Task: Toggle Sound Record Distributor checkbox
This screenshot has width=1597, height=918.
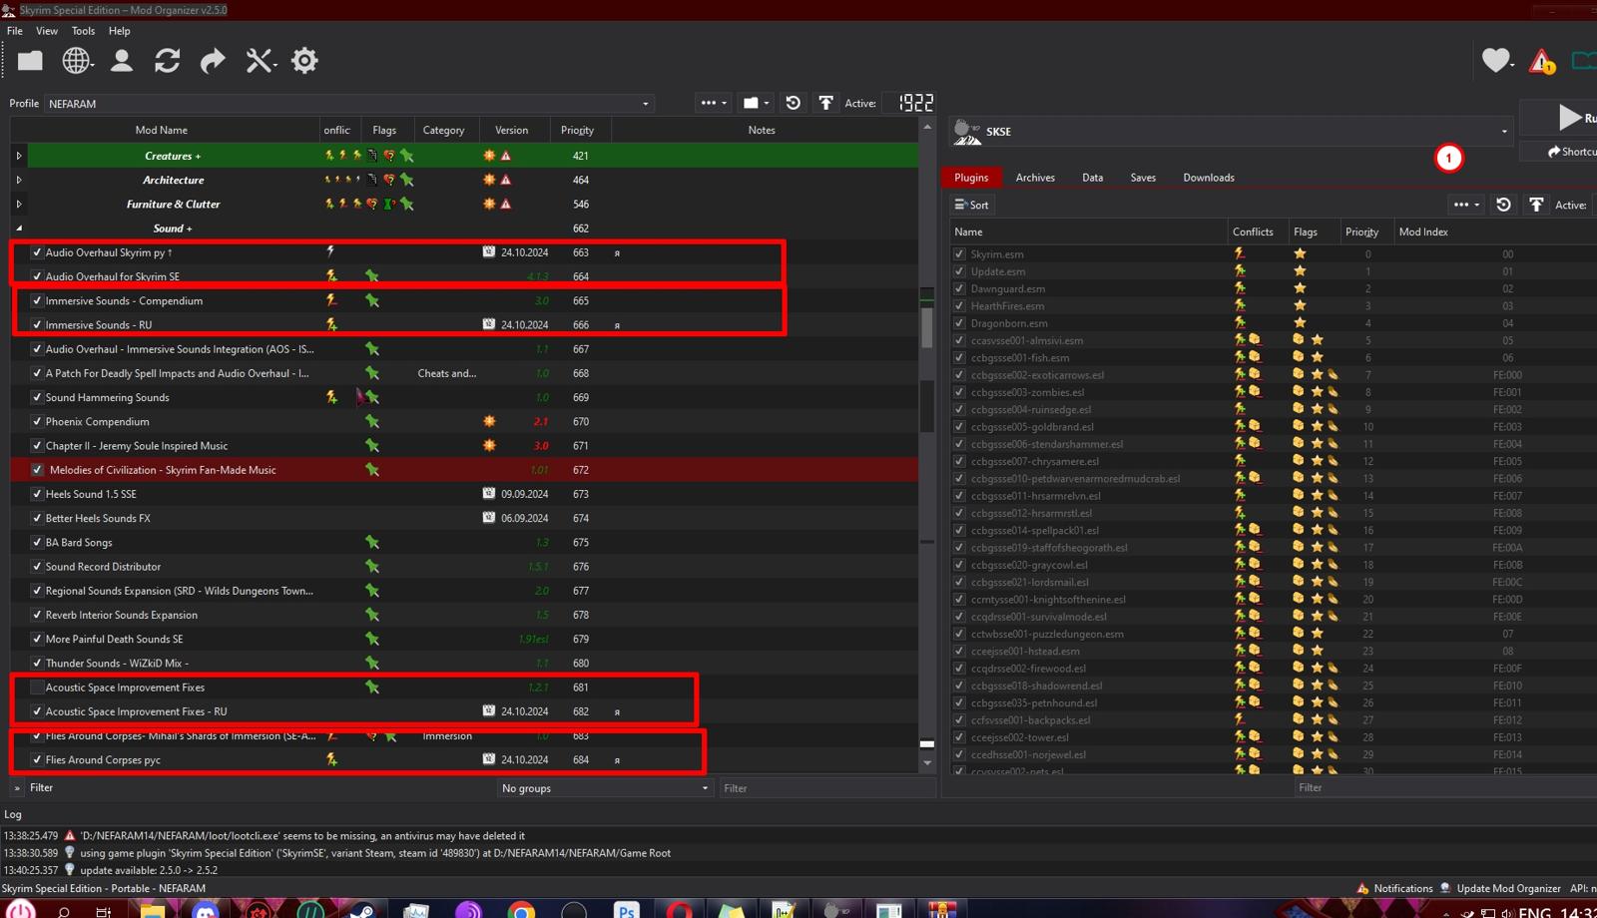Action: 37,566
